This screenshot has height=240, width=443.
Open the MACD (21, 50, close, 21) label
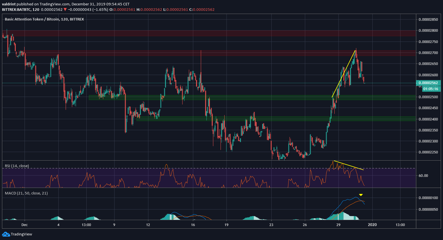(x=26, y=193)
